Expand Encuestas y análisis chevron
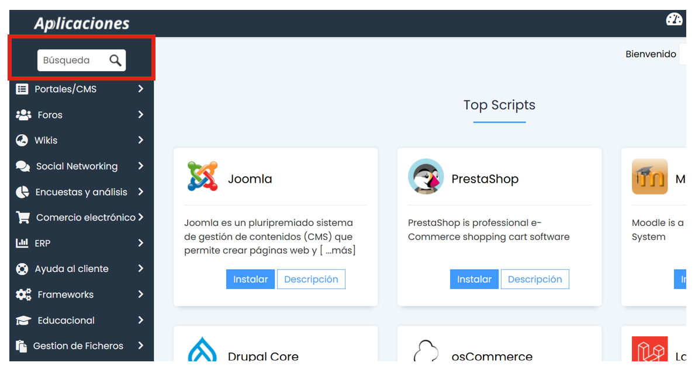Image resolution: width=695 pixels, height=373 pixels. (140, 191)
